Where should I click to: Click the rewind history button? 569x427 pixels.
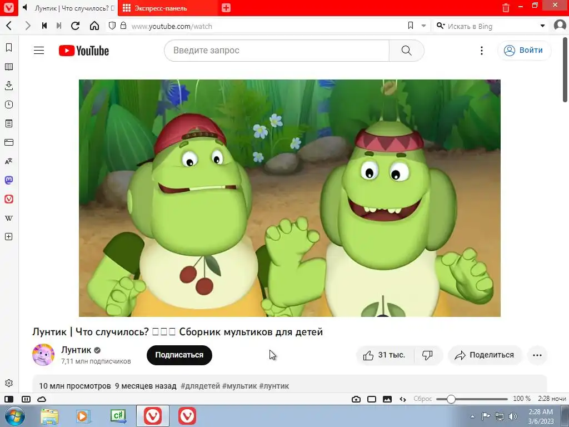pyautogui.click(x=44, y=26)
